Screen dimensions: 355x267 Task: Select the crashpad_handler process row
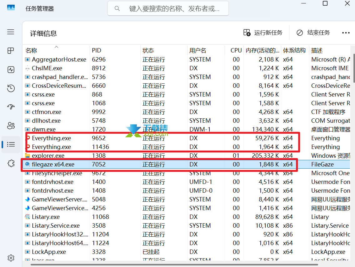tap(186, 77)
